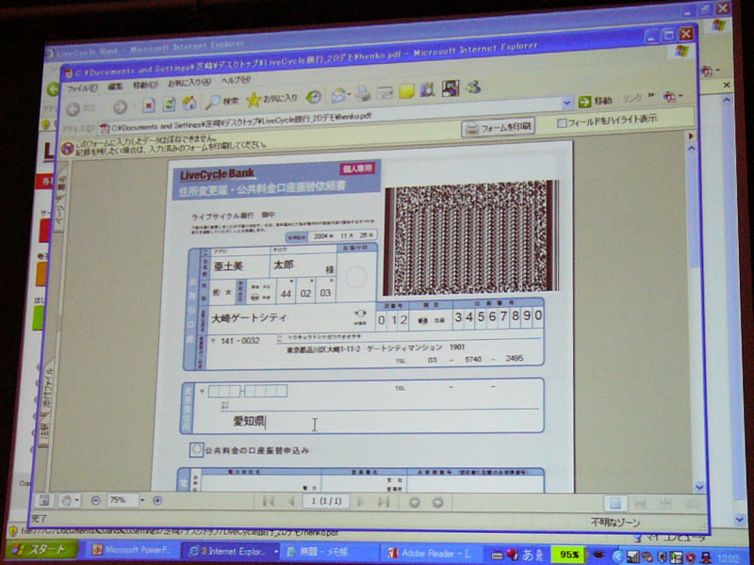The height and width of the screenshot is (565, 754).
Task: Click the account number 34567890
Action: pyautogui.click(x=499, y=317)
